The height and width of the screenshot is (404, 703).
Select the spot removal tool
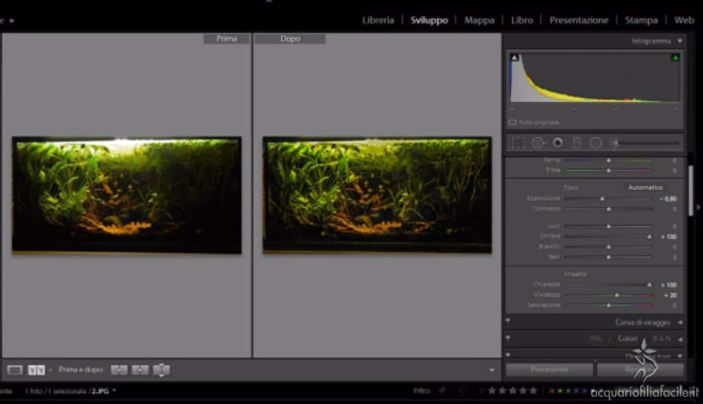pyautogui.click(x=538, y=143)
